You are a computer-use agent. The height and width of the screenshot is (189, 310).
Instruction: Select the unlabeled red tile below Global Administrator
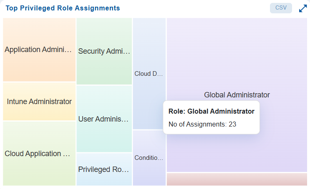(237, 179)
